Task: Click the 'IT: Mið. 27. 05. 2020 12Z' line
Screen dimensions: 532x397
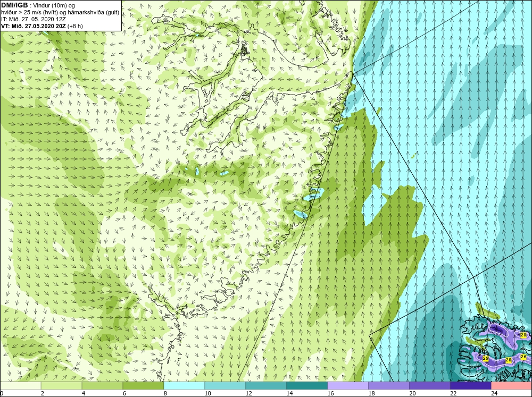Action: pos(34,19)
